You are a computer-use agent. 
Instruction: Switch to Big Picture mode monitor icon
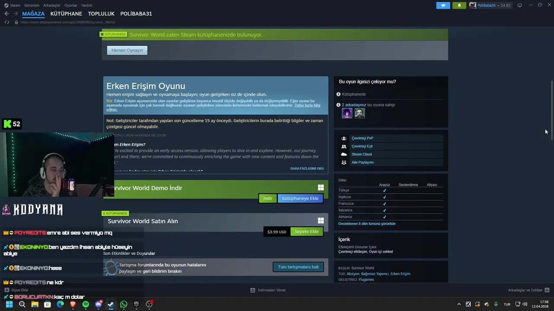coord(519,5)
